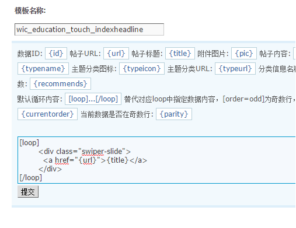Insert the {url} post URL tag
The width and height of the screenshot is (296, 228).
click(x=116, y=53)
